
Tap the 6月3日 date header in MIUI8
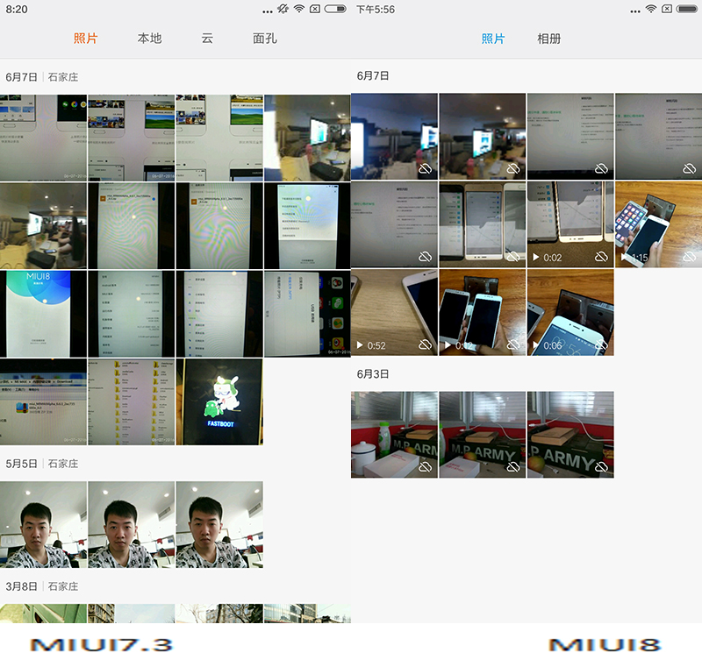coord(372,373)
